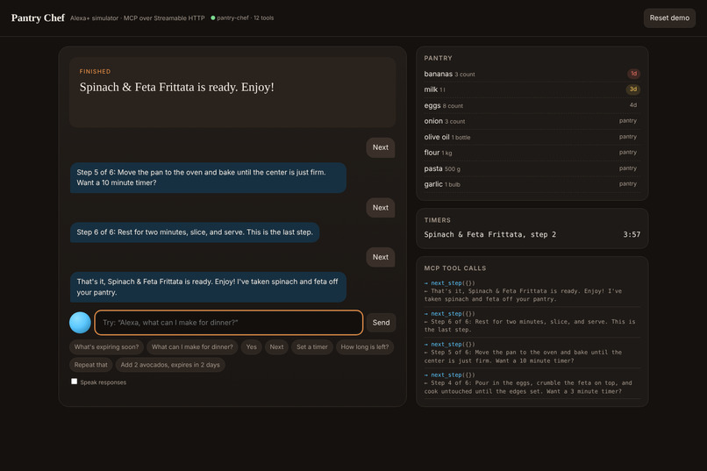Choose the "Set a timer" suggestion chip
Screen dimensions: 707x471
pos(312,347)
